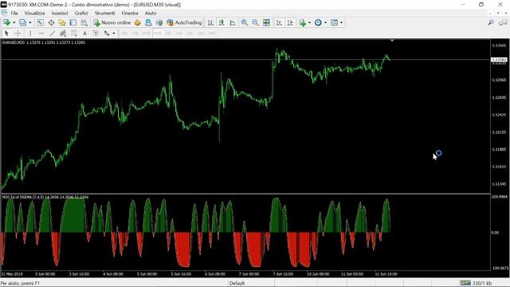The height and width of the screenshot is (287, 510).
Task: Select the Fibonacci retracement tool
Action: [74, 33]
